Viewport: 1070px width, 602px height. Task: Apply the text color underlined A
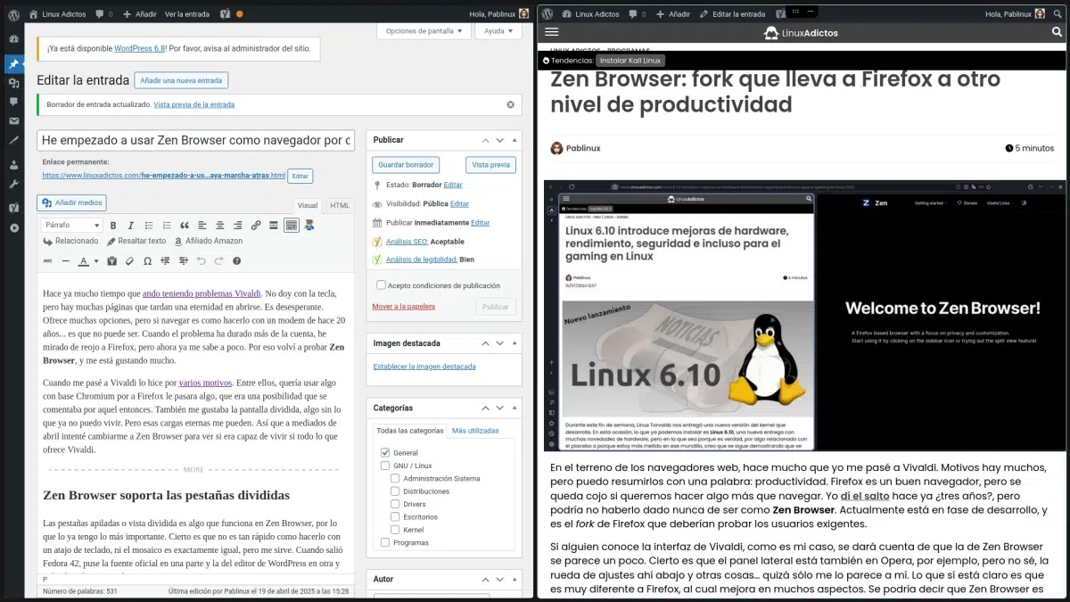pos(83,261)
